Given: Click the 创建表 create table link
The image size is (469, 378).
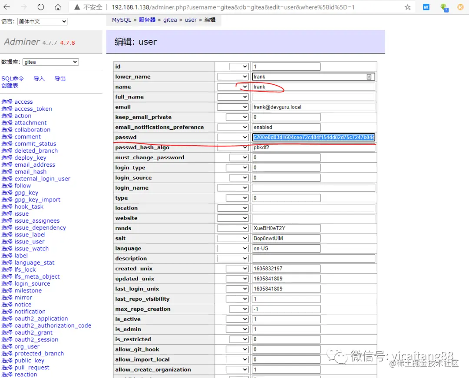Looking at the screenshot, I should point(10,85).
